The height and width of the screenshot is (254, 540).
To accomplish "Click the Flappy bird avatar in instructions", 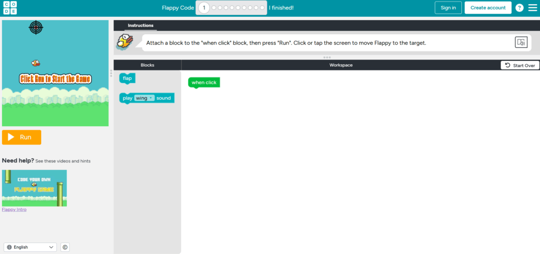I will tap(124, 42).
